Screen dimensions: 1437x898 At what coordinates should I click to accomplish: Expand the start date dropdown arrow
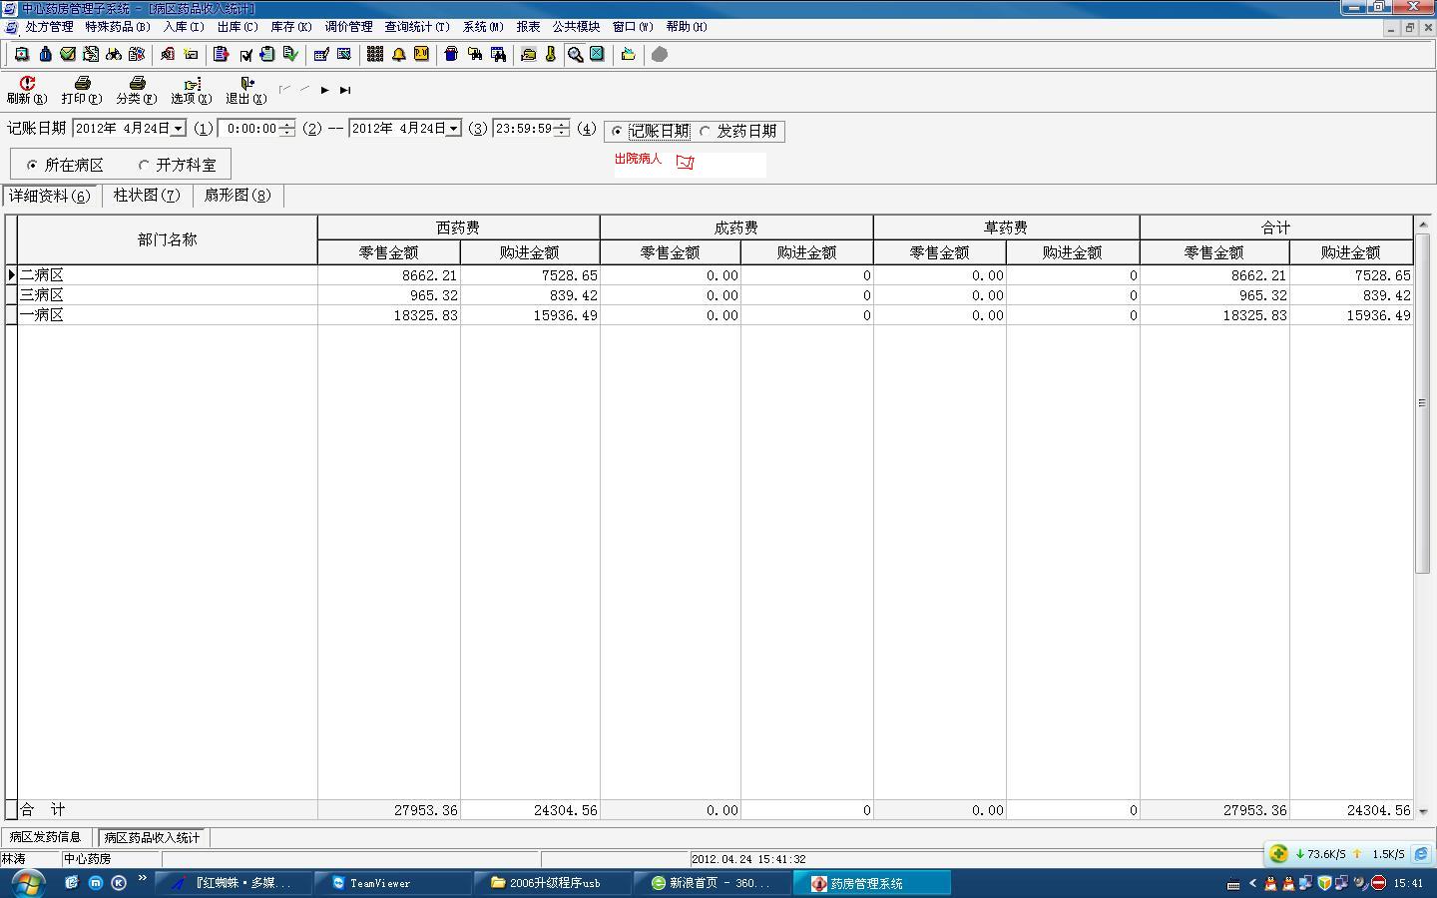point(178,129)
